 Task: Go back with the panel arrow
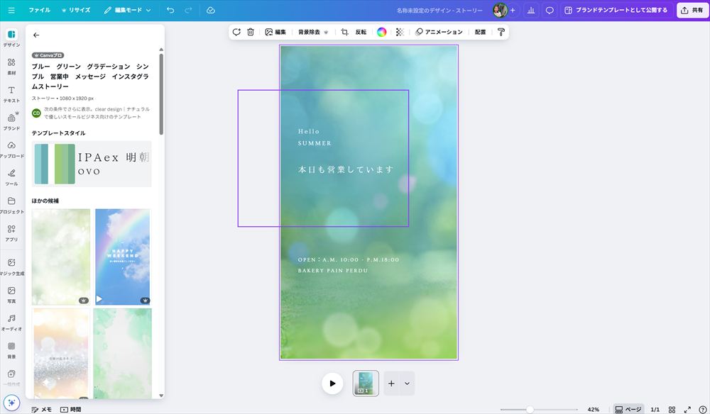[36, 35]
